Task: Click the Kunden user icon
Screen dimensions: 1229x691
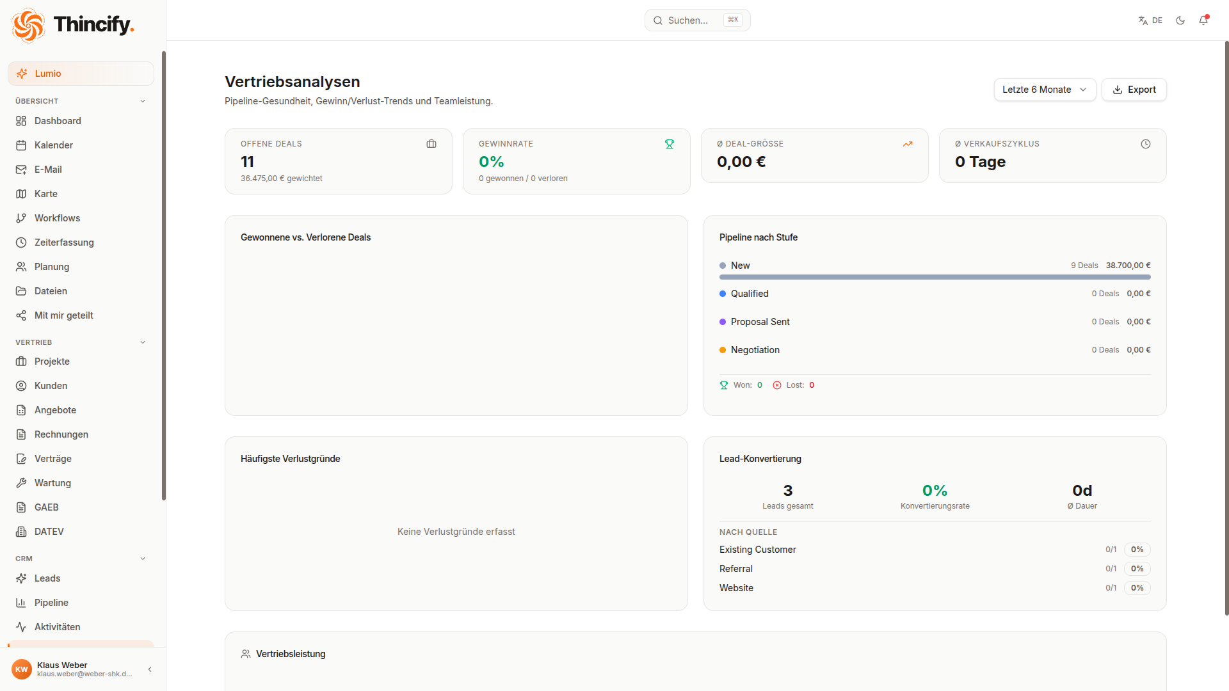Action: (x=21, y=386)
